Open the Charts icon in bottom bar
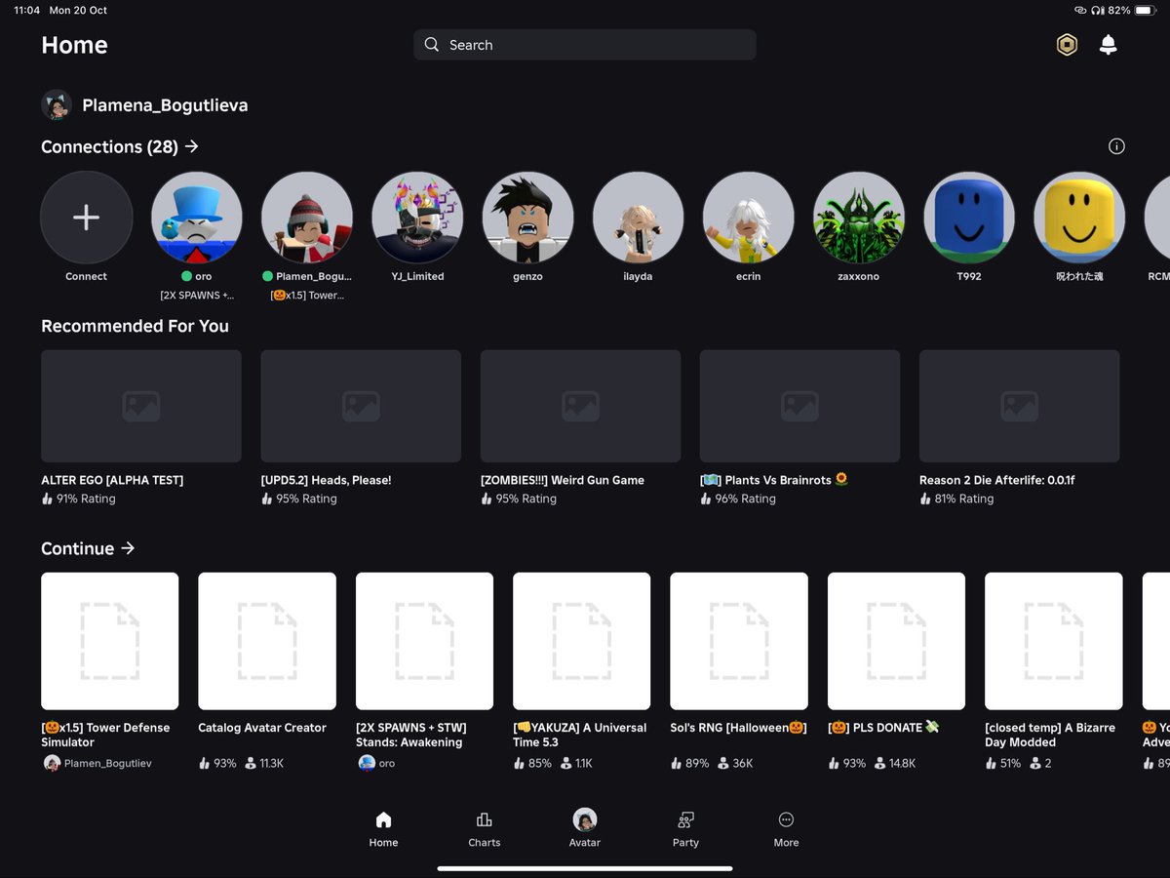Viewport: 1170px width, 878px height. 484,819
